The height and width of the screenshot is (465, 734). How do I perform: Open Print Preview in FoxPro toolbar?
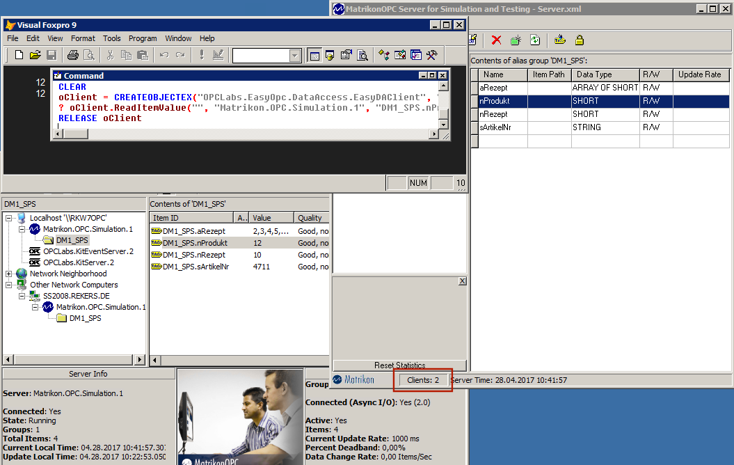89,55
